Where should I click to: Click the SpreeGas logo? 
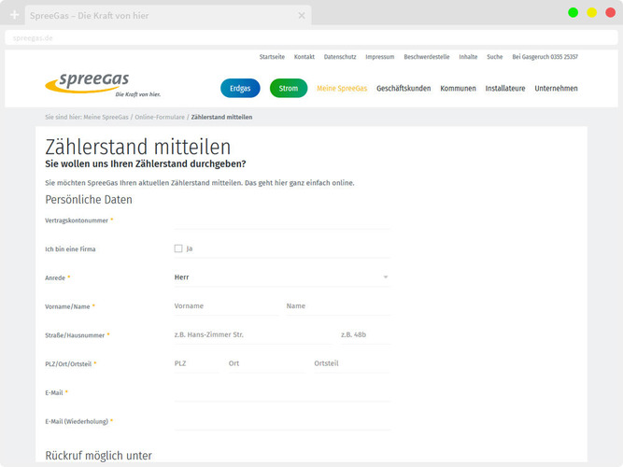(87, 84)
